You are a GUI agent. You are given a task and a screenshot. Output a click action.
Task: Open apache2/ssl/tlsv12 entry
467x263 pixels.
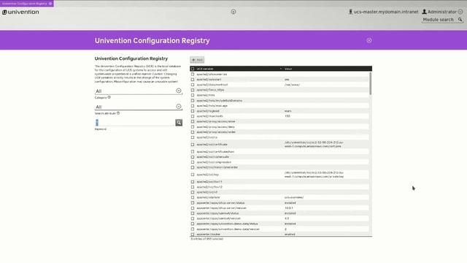(209, 187)
